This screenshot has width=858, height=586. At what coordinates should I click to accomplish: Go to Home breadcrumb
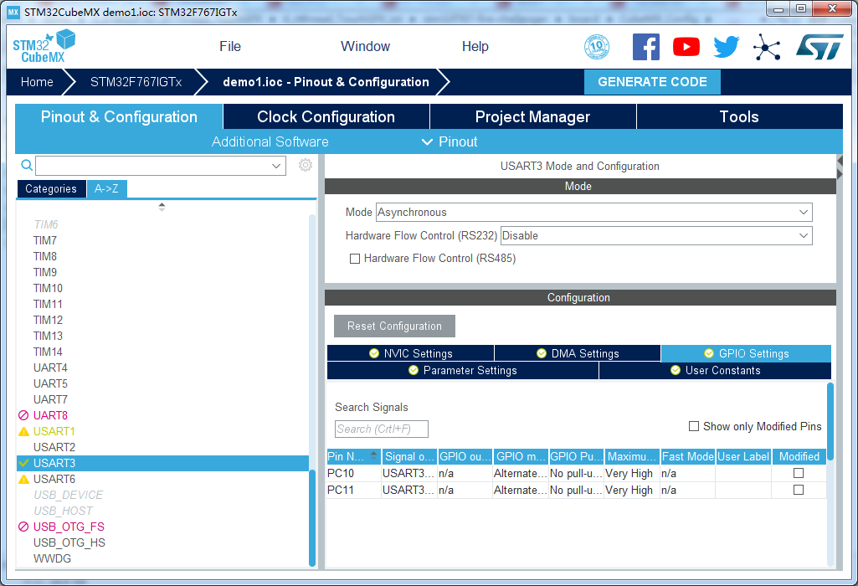coord(37,82)
